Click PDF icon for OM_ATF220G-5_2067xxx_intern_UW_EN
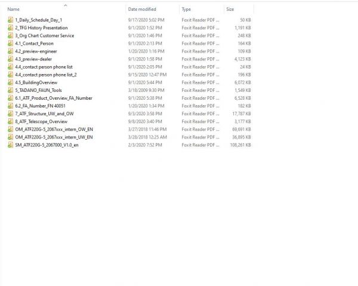 point(10,137)
